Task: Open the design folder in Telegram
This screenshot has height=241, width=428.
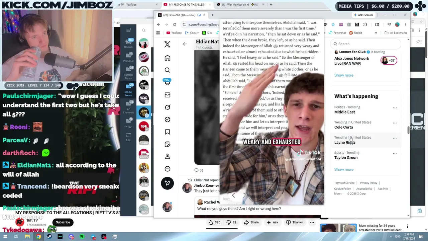Action: coord(128,122)
